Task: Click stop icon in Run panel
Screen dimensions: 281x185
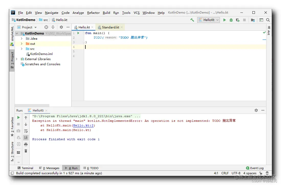Action: [18, 124]
